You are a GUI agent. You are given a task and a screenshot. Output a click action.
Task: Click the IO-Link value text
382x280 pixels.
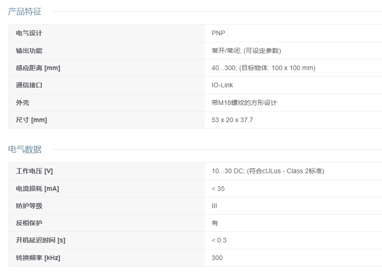[222, 85]
